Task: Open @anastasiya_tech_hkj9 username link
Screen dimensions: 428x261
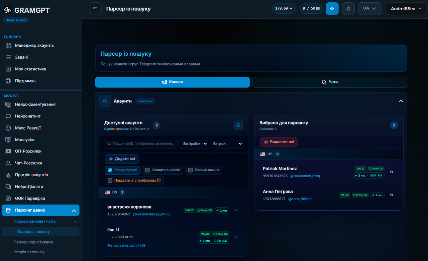Action: (x=126, y=245)
